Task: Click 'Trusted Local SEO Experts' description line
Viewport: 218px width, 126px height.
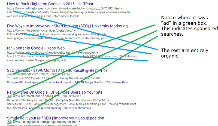Action: pos(53,78)
